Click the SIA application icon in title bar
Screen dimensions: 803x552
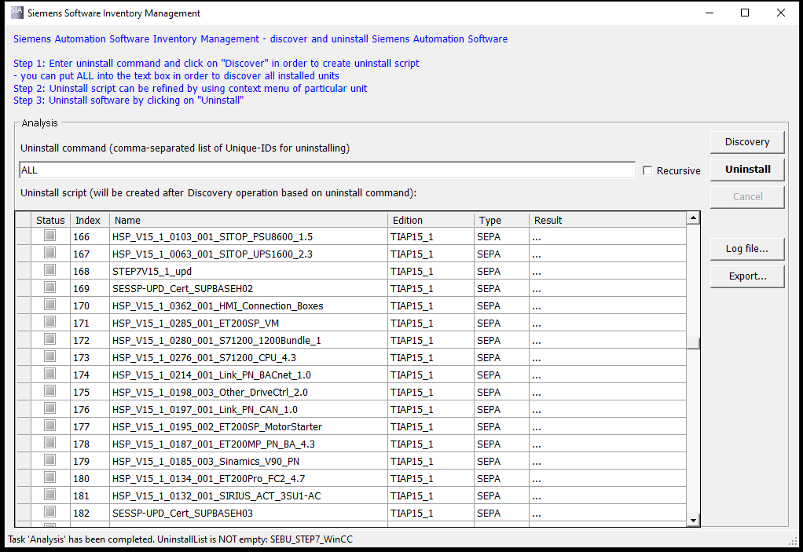click(x=16, y=13)
